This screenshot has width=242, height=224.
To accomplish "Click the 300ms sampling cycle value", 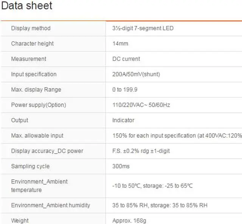I will click(121, 166).
